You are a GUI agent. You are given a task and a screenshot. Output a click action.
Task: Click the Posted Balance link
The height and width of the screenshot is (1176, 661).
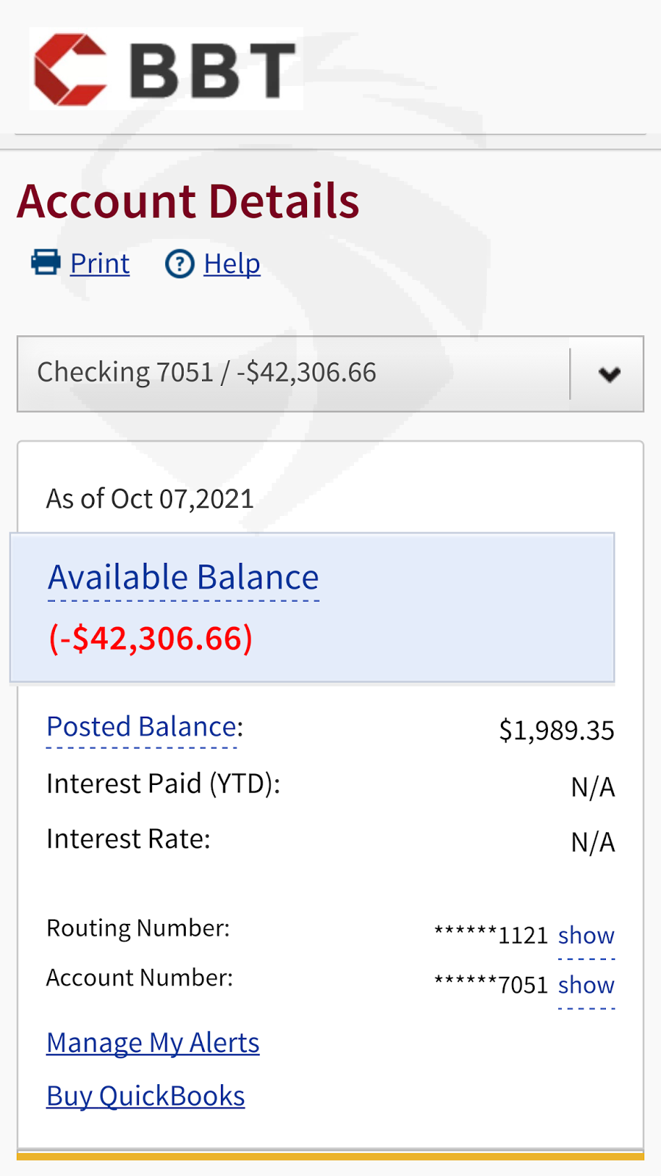142,727
